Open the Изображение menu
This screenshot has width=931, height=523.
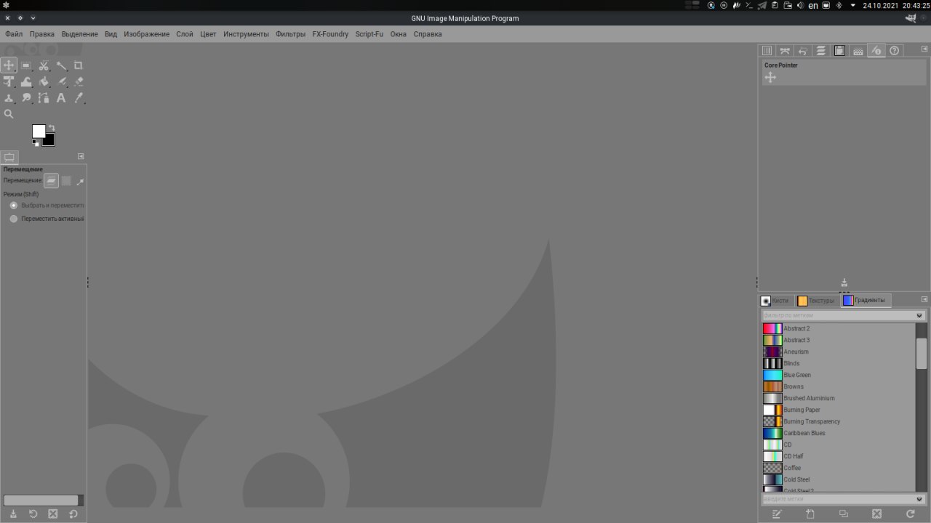(146, 34)
